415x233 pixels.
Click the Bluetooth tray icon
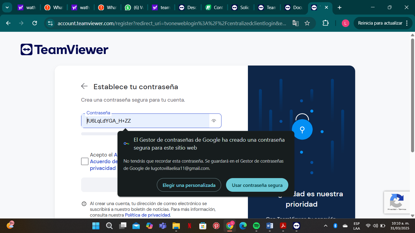335,226
